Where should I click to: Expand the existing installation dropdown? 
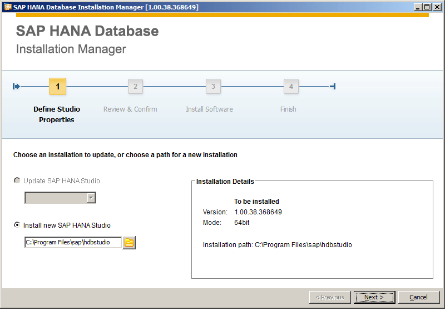[91, 198]
